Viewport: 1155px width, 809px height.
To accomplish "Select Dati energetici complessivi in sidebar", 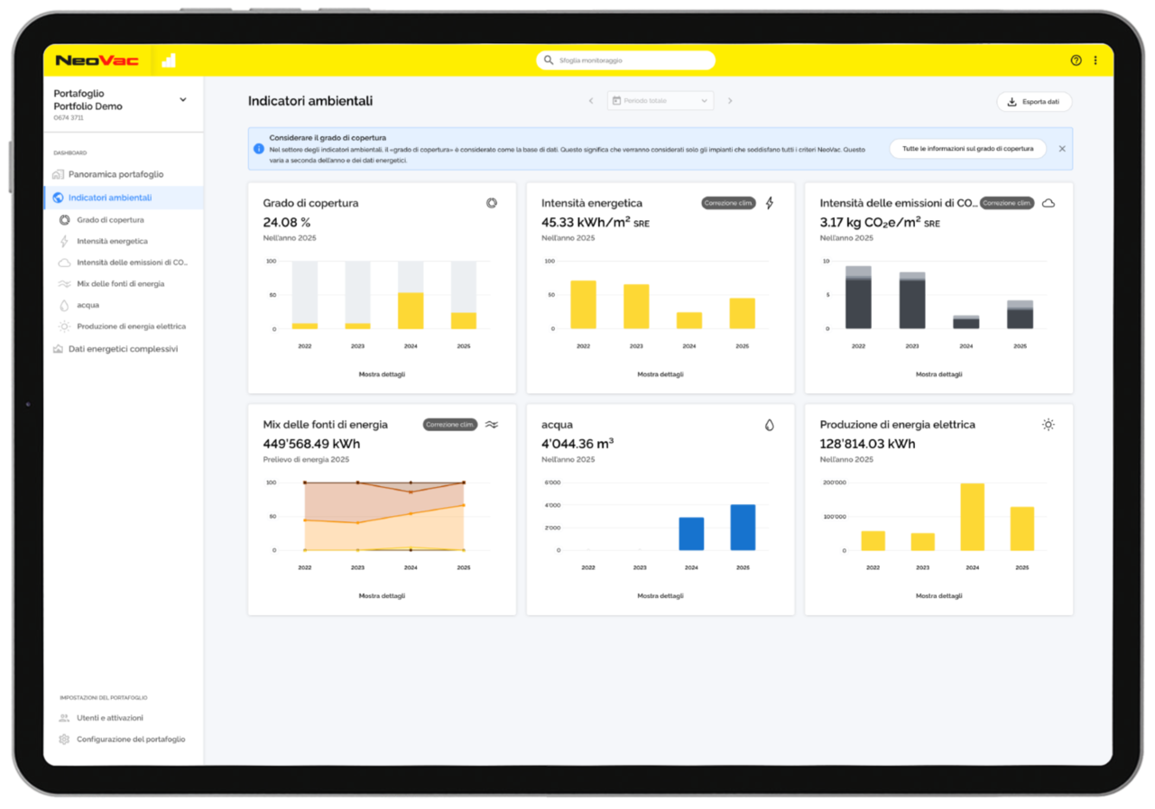I will pos(123,349).
